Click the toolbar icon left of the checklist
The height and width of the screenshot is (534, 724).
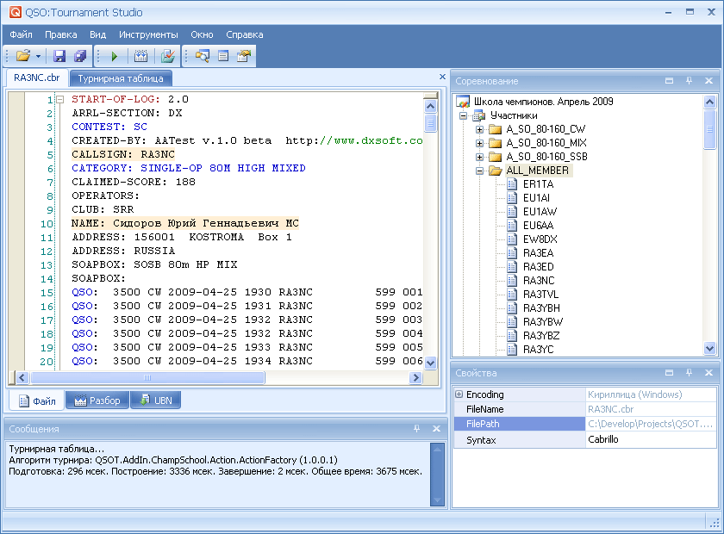click(140, 56)
